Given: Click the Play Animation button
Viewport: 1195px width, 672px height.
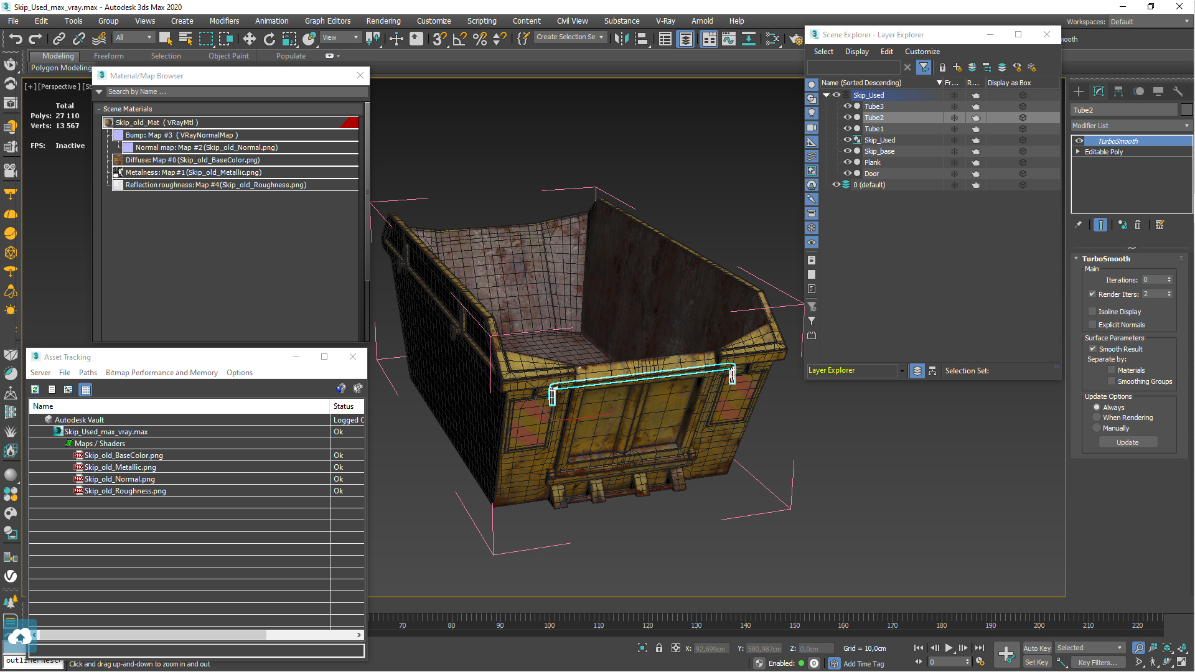Looking at the screenshot, I should coord(949,648).
